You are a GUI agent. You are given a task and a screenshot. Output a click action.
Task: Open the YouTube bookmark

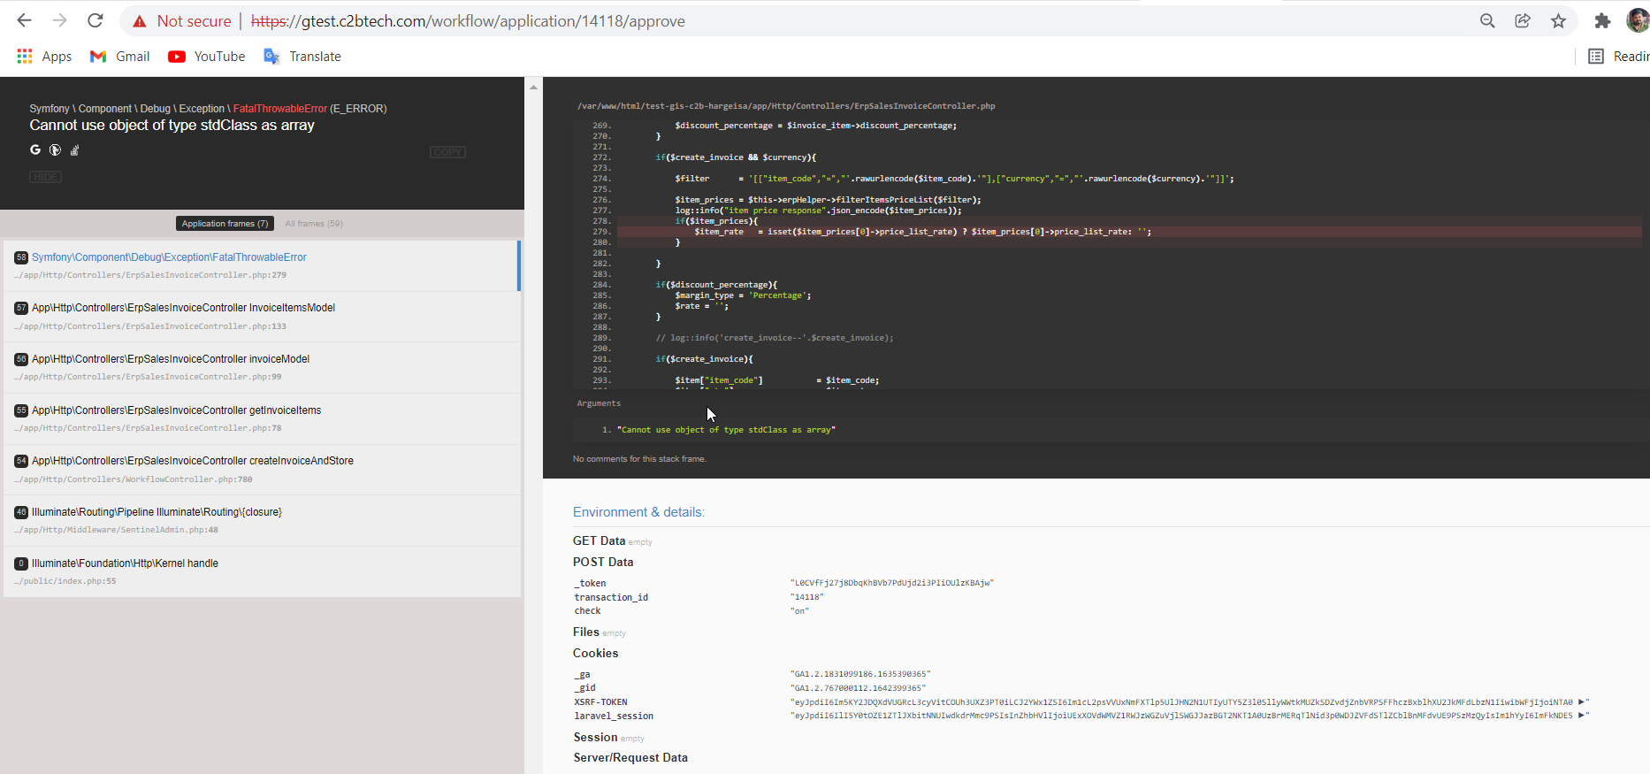(x=206, y=57)
